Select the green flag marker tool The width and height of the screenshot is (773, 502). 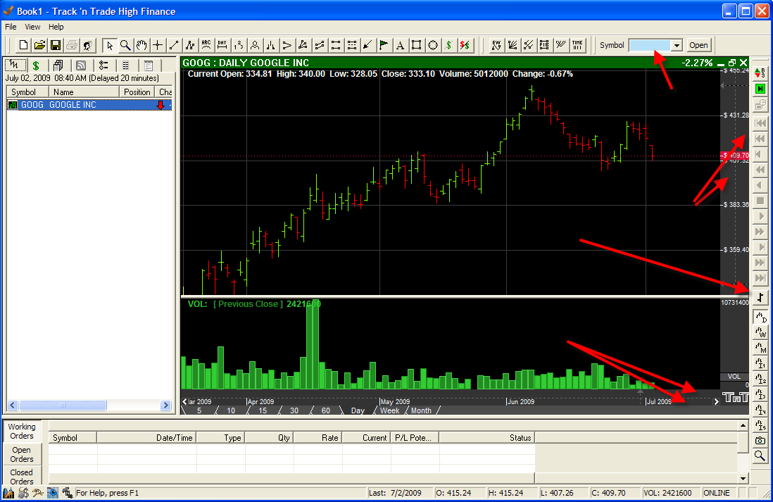[384, 45]
